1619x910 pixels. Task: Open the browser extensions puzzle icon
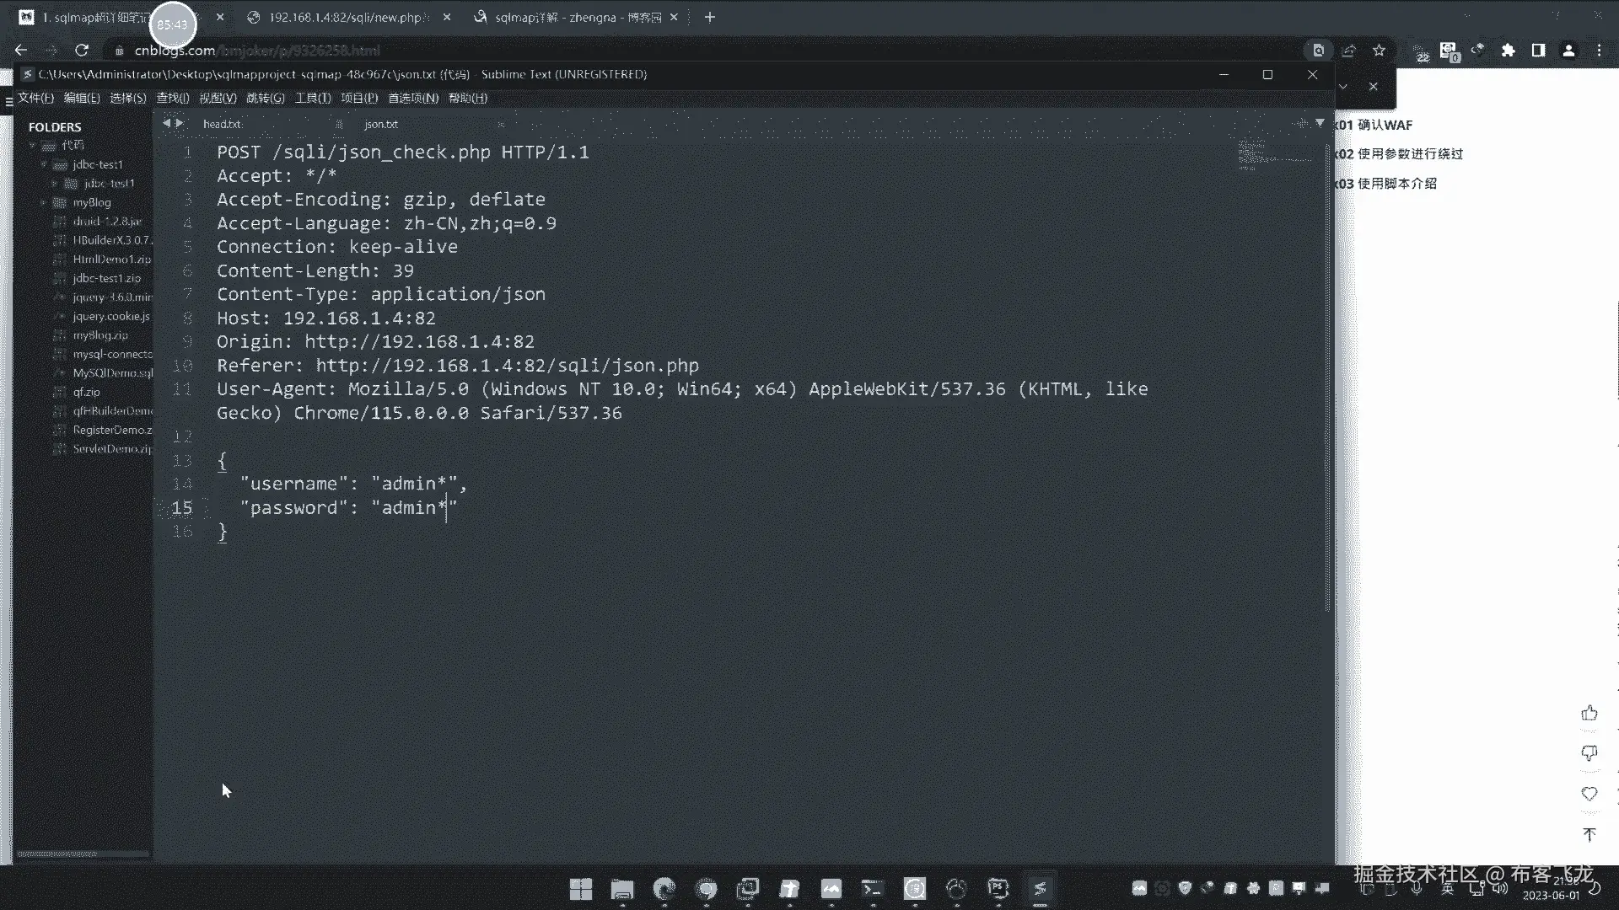point(1508,51)
